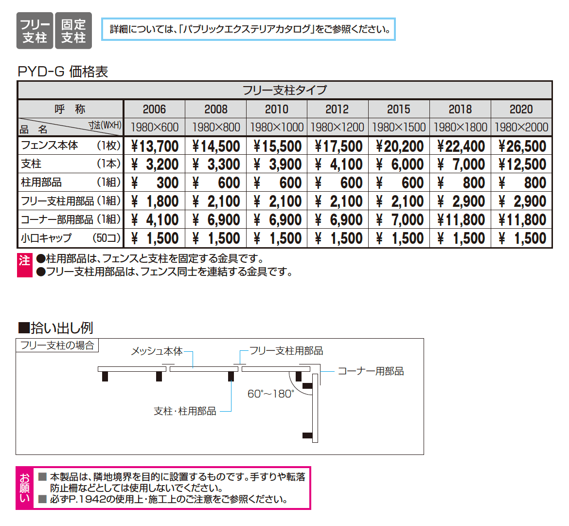The height and width of the screenshot is (526, 569).
Task: Toggle the 2015 column header
Action: coord(399,109)
